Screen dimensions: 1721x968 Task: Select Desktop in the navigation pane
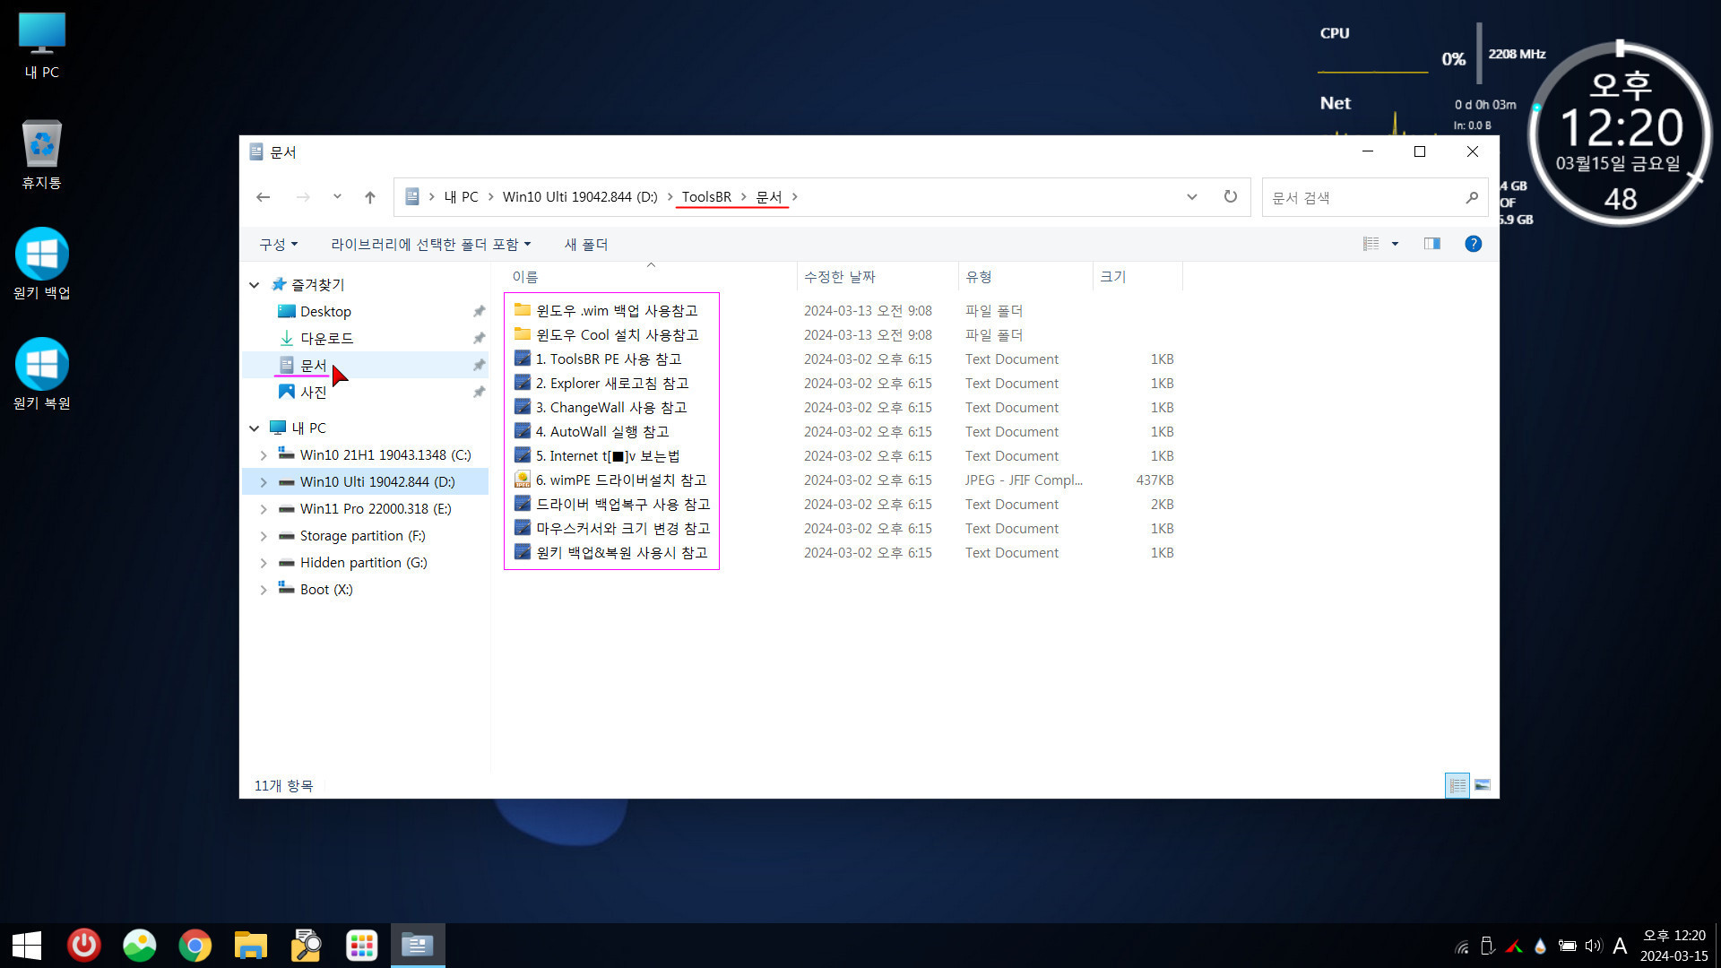325,311
